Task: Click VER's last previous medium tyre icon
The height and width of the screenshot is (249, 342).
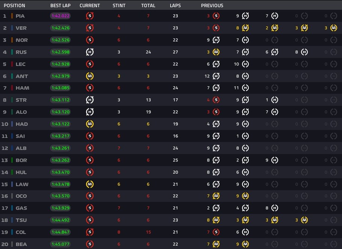Action: pyautogui.click(x=333, y=28)
